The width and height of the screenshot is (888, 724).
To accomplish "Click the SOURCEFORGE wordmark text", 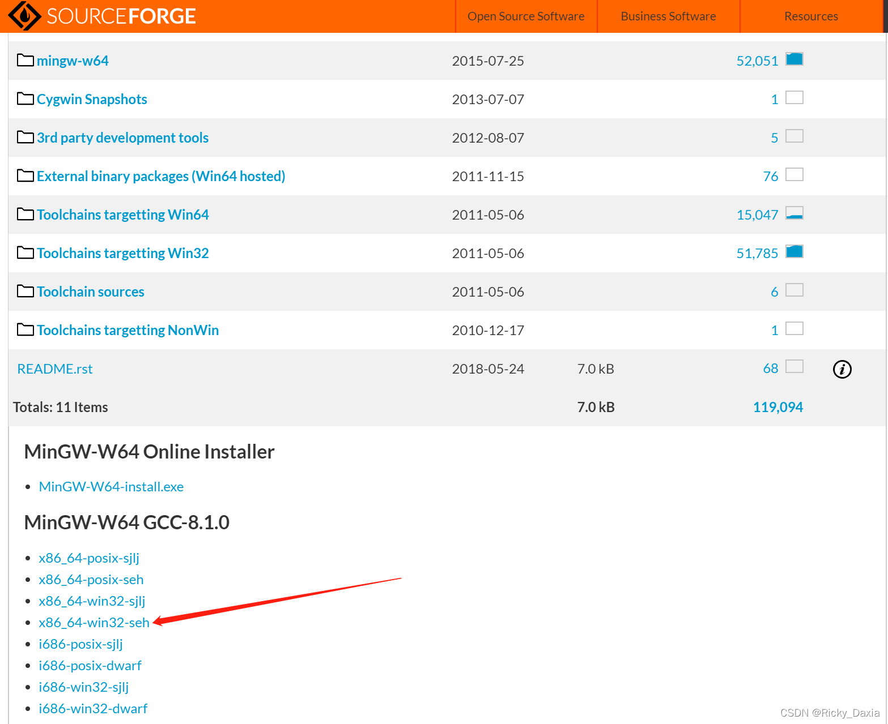I will pos(121,16).
